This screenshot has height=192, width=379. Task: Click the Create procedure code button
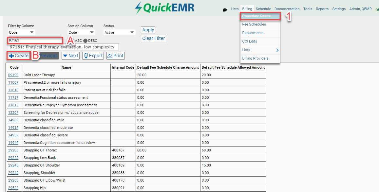19,56
